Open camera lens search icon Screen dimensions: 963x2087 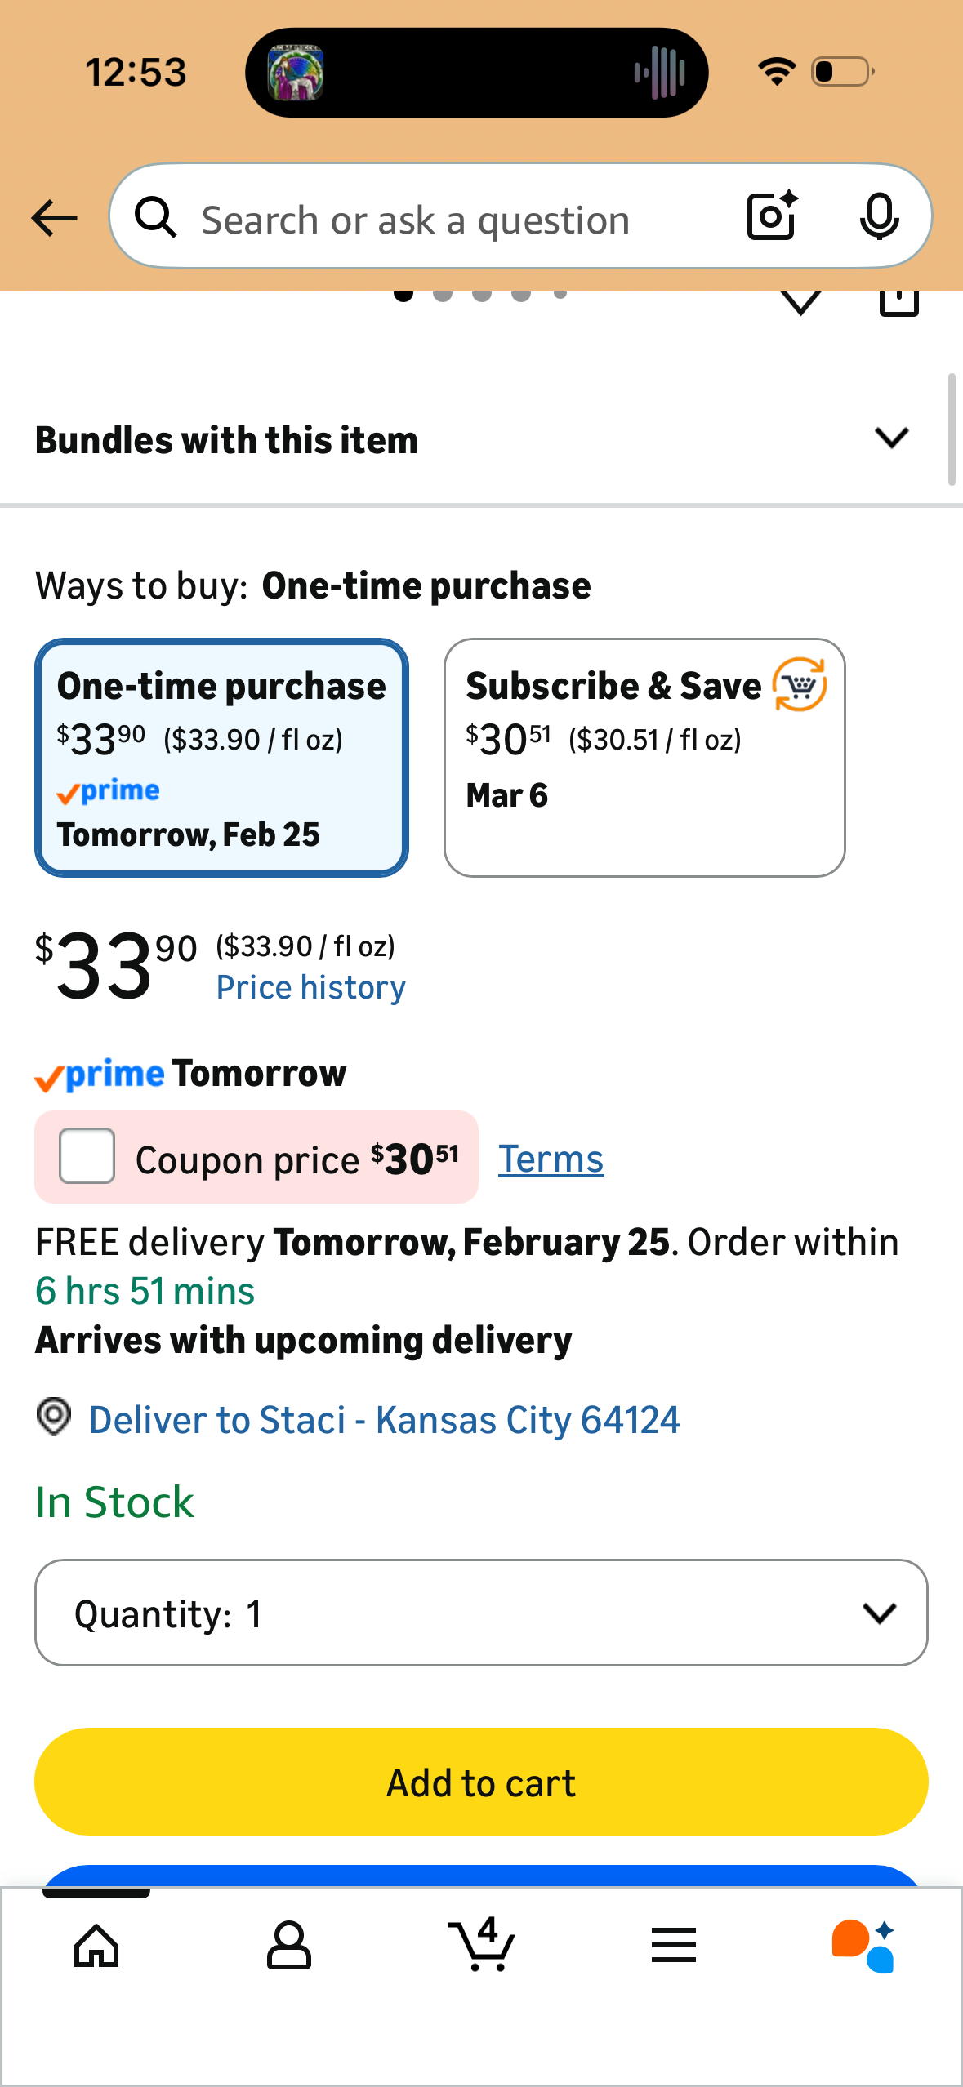click(772, 216)
